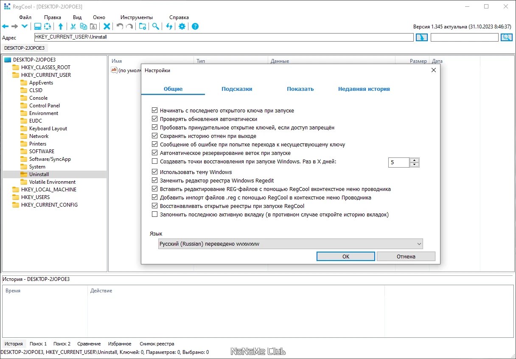
Task: Click inside the Адрес address field
Action: point(224,37)
